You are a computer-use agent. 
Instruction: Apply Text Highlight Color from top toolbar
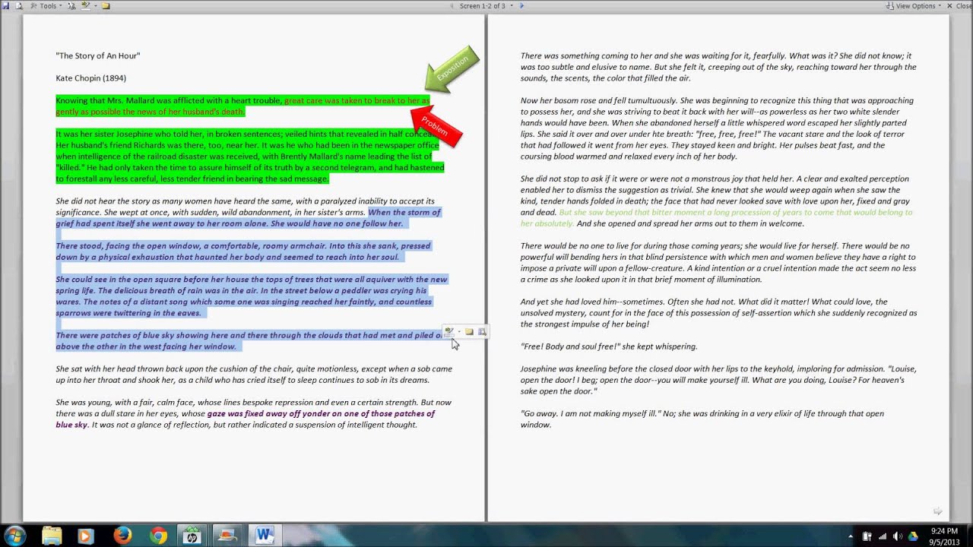86,6
